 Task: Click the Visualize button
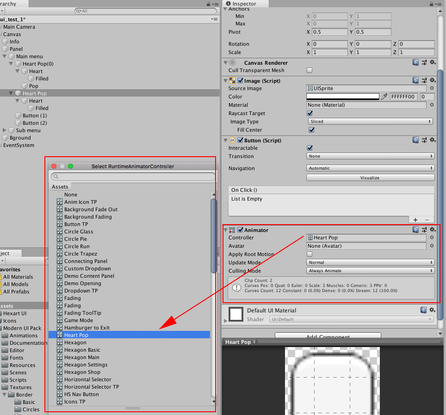click(x=369, y=177)
